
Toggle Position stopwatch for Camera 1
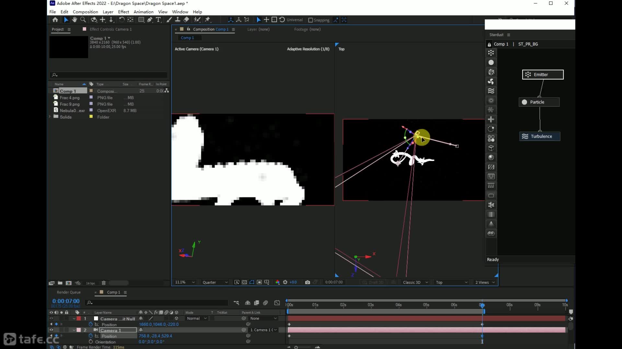pos(91,336)
